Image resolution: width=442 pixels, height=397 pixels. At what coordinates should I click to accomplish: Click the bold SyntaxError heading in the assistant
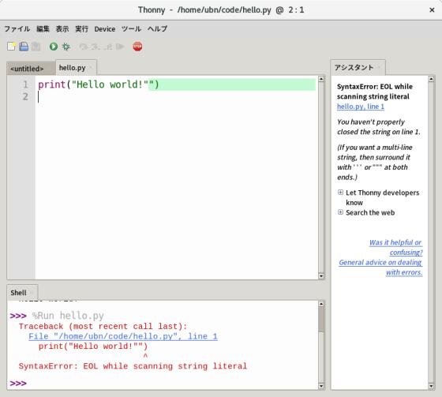(375, 92)
